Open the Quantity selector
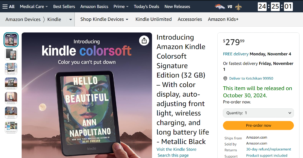This screenshot has width=303, height=158. click(258, 113)
